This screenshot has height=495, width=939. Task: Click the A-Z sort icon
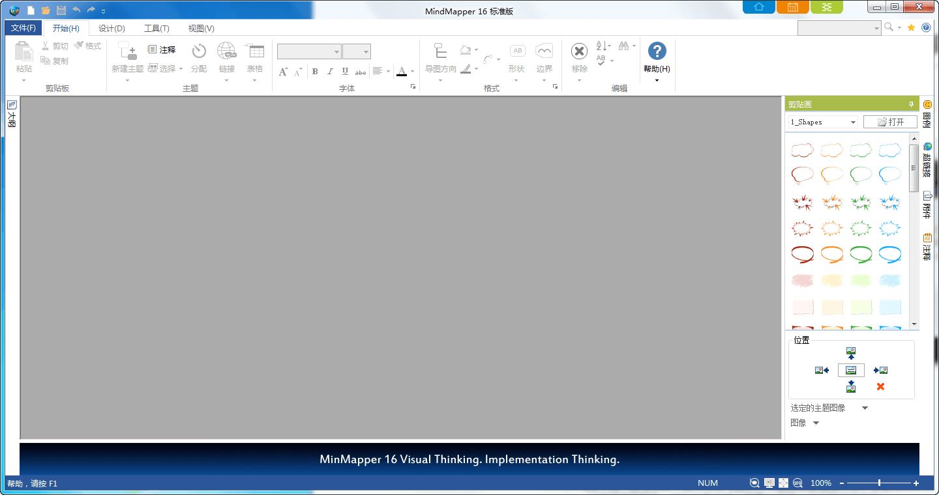click(x=601, y=46)
